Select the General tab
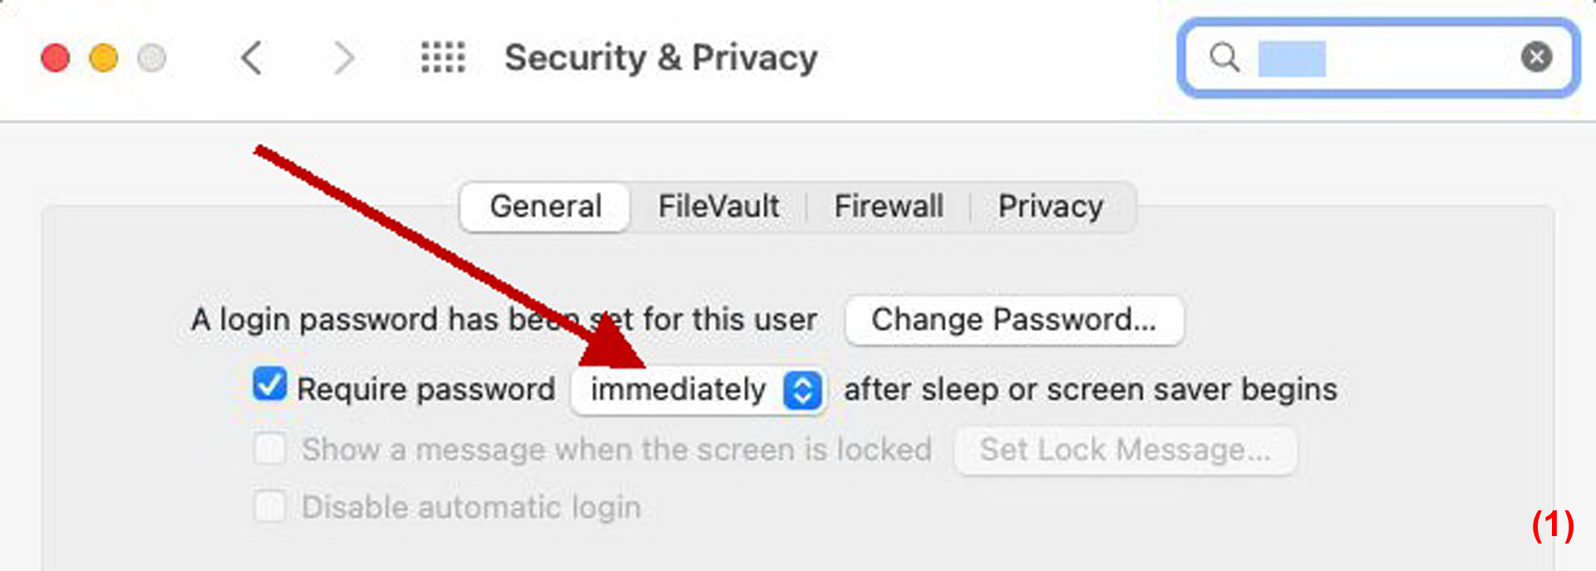1596x571 pixels. [x=545, y=206]
